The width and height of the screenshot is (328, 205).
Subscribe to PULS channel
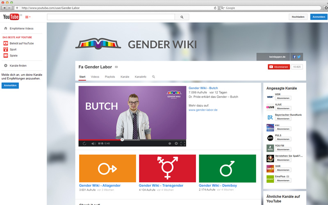283,139
